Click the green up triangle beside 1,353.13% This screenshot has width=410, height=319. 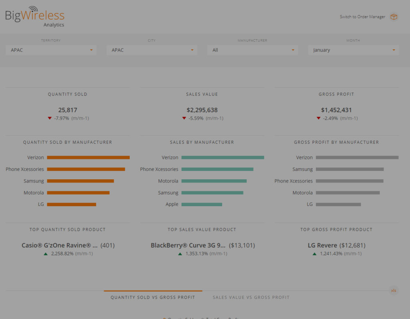(x=180, y=254)
